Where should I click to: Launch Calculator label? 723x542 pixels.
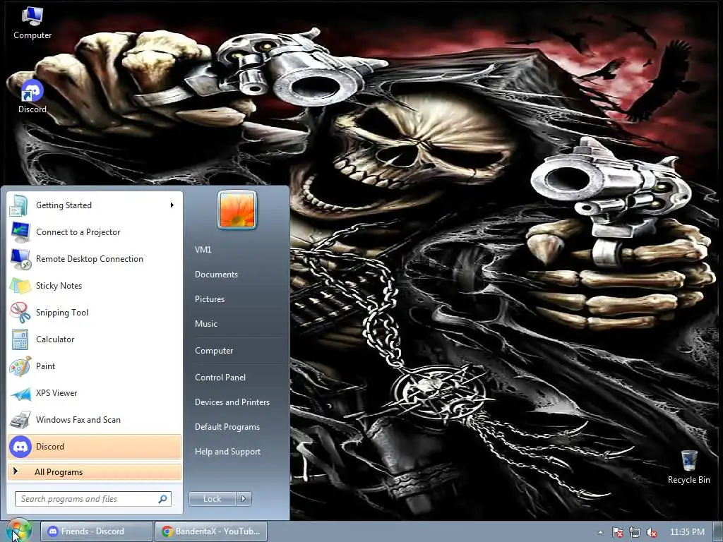[55, 339]
